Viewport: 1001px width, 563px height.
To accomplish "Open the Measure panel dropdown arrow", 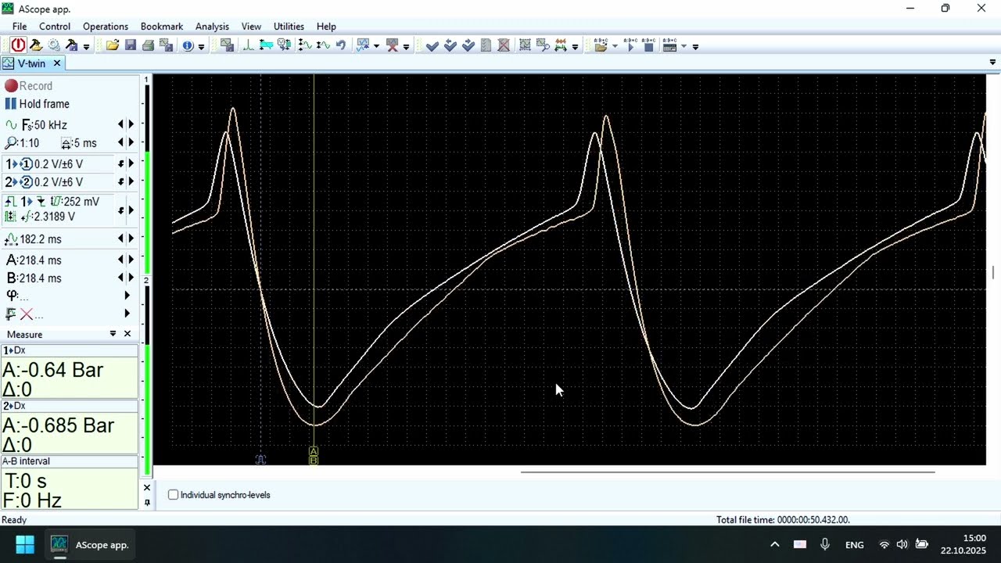I will pyautogui.click(x=113, y=334).
